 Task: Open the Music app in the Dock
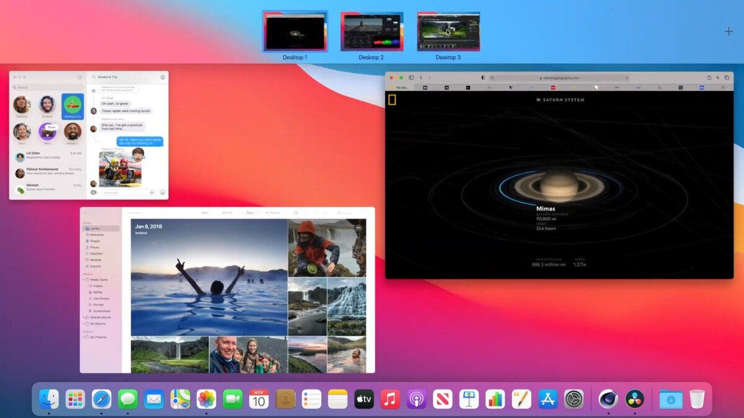tap(391, 399)
